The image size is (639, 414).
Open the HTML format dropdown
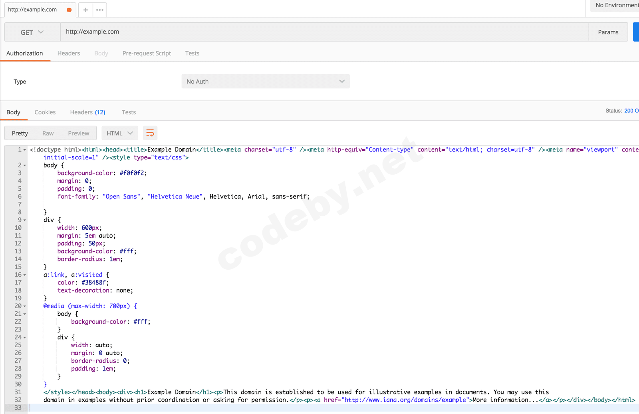(x=119, y=133)
